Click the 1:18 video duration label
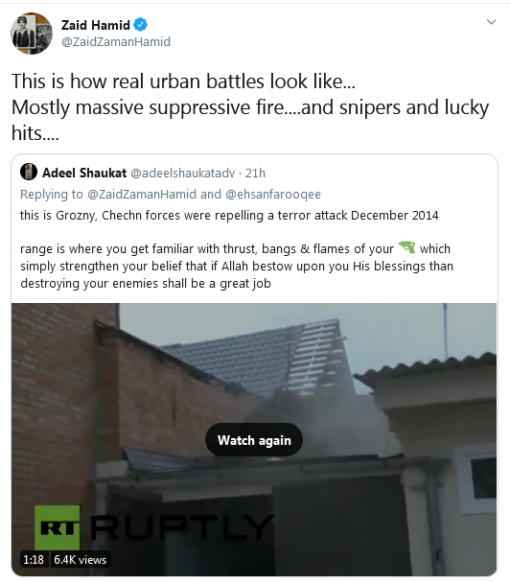The height and width of the screenshot is (582, 510). point(34,559)
